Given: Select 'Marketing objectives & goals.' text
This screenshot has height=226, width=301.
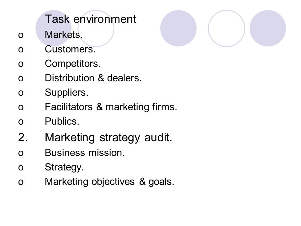Looking at the screenshot, I should [109, 182].
